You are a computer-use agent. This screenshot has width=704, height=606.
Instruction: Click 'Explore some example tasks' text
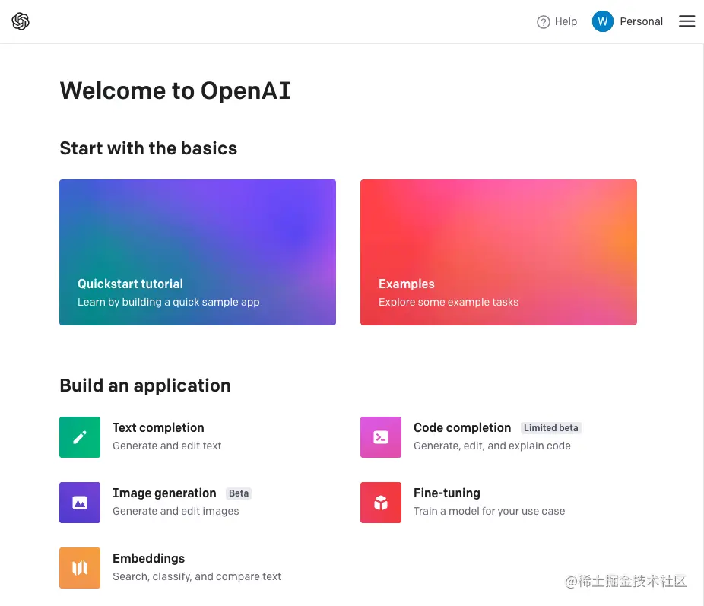click(x=448, y=302)
